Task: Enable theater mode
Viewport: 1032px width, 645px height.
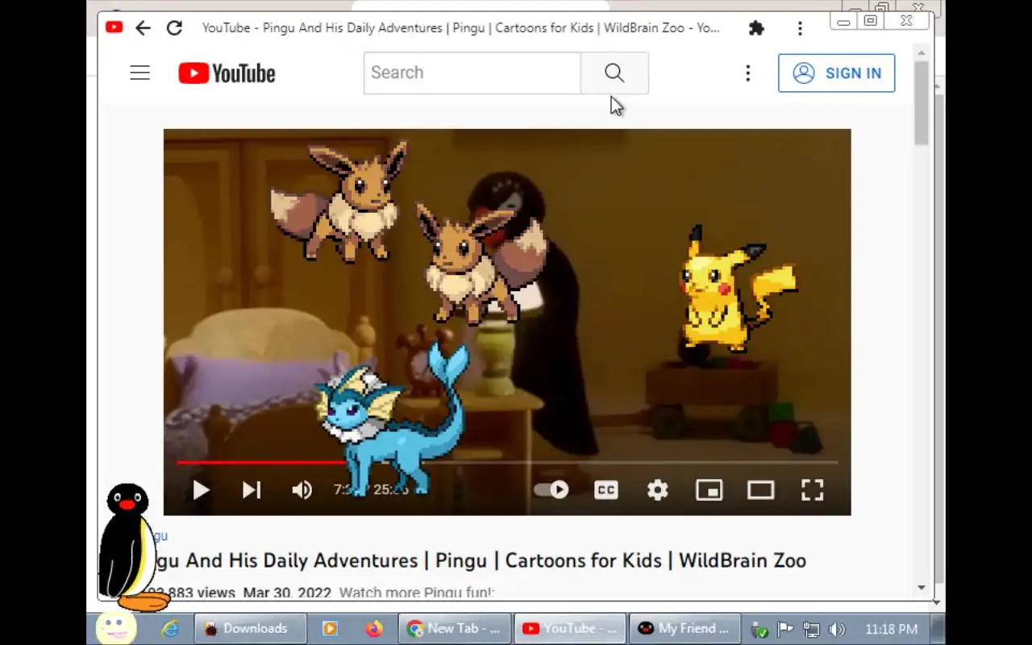Action: pyautogui.click(x=760, y=490)
